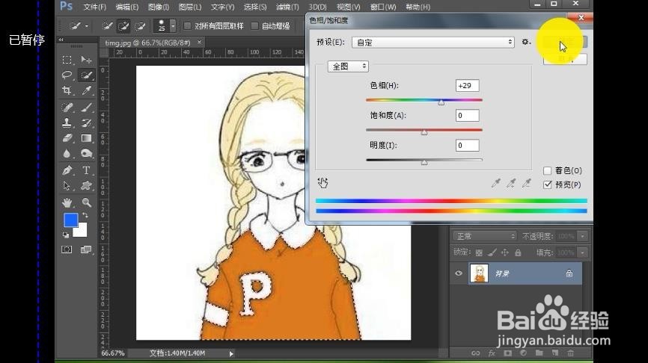The width and height of the screenshot is (648, 363).
Task: Enable the 着色 Colorize checkbox
Action: click(547, 171)
